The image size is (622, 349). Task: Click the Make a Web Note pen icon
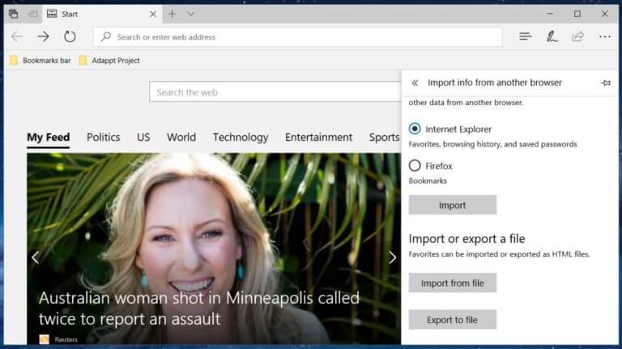552,36
